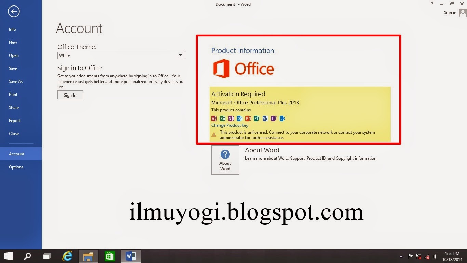Click the Action Center flag tray icon
The width and height of the screenshot is (467, 263).
(410, 256)
